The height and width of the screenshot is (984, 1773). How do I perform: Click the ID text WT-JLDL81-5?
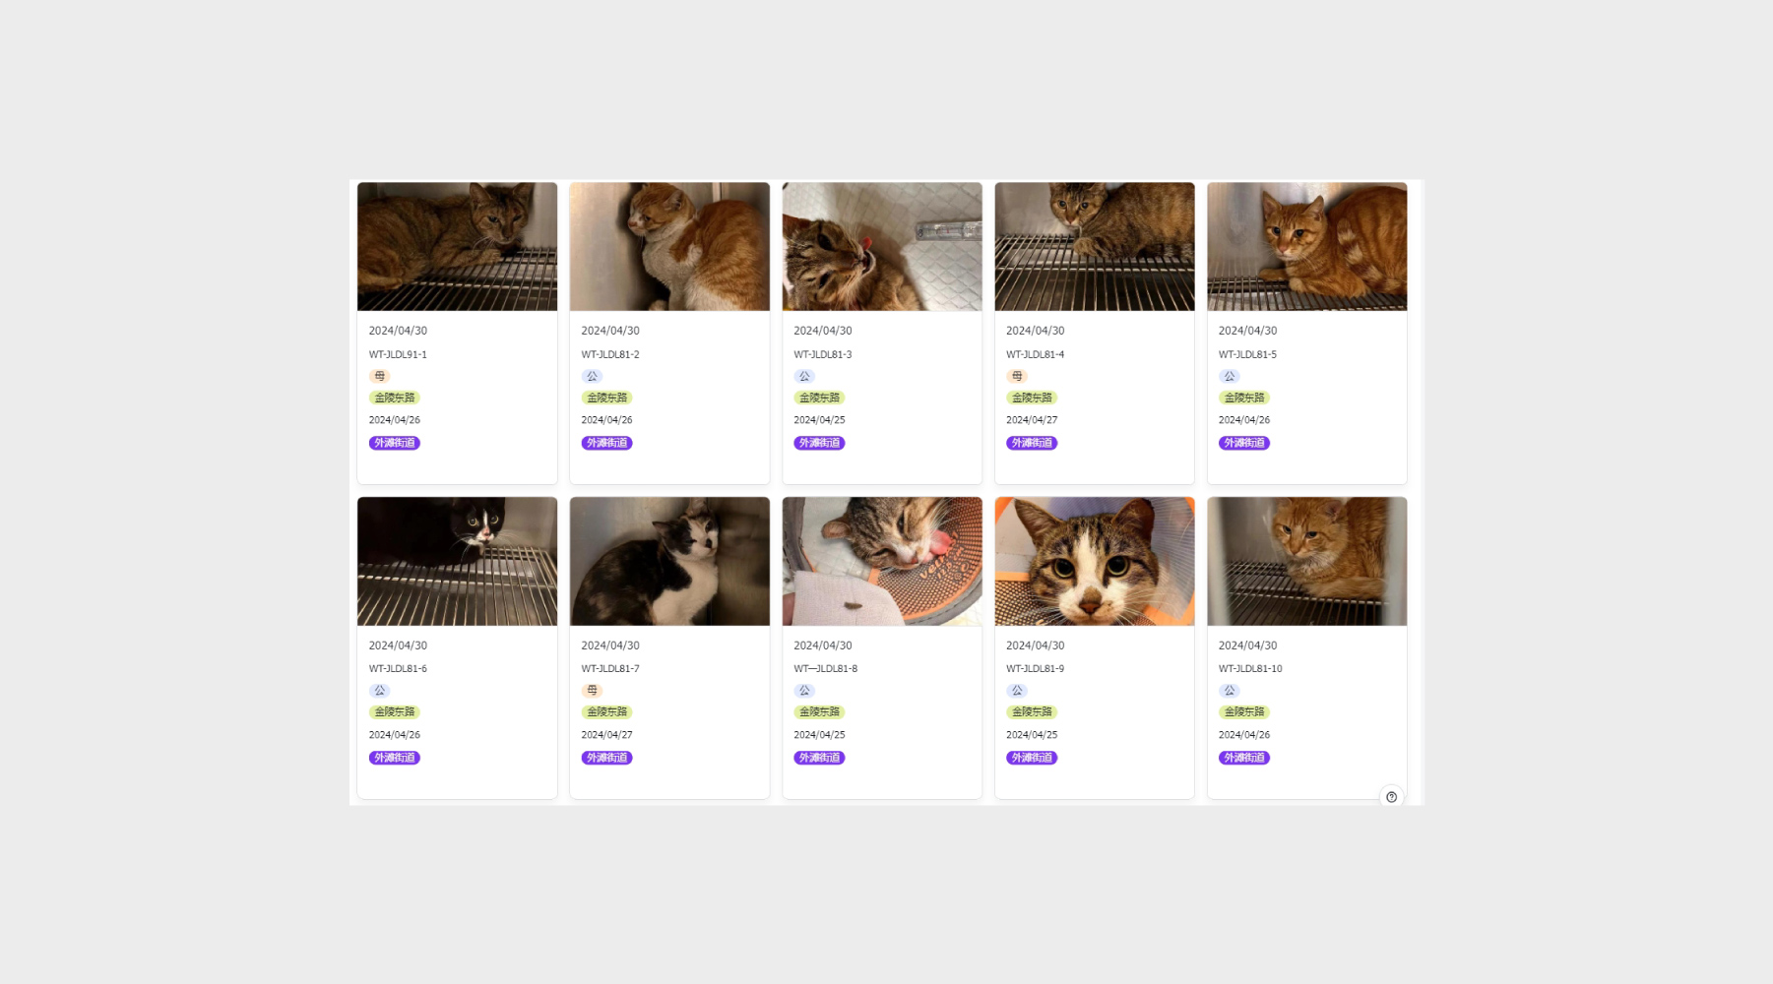pyautogui.click(x=1247, y=354)
